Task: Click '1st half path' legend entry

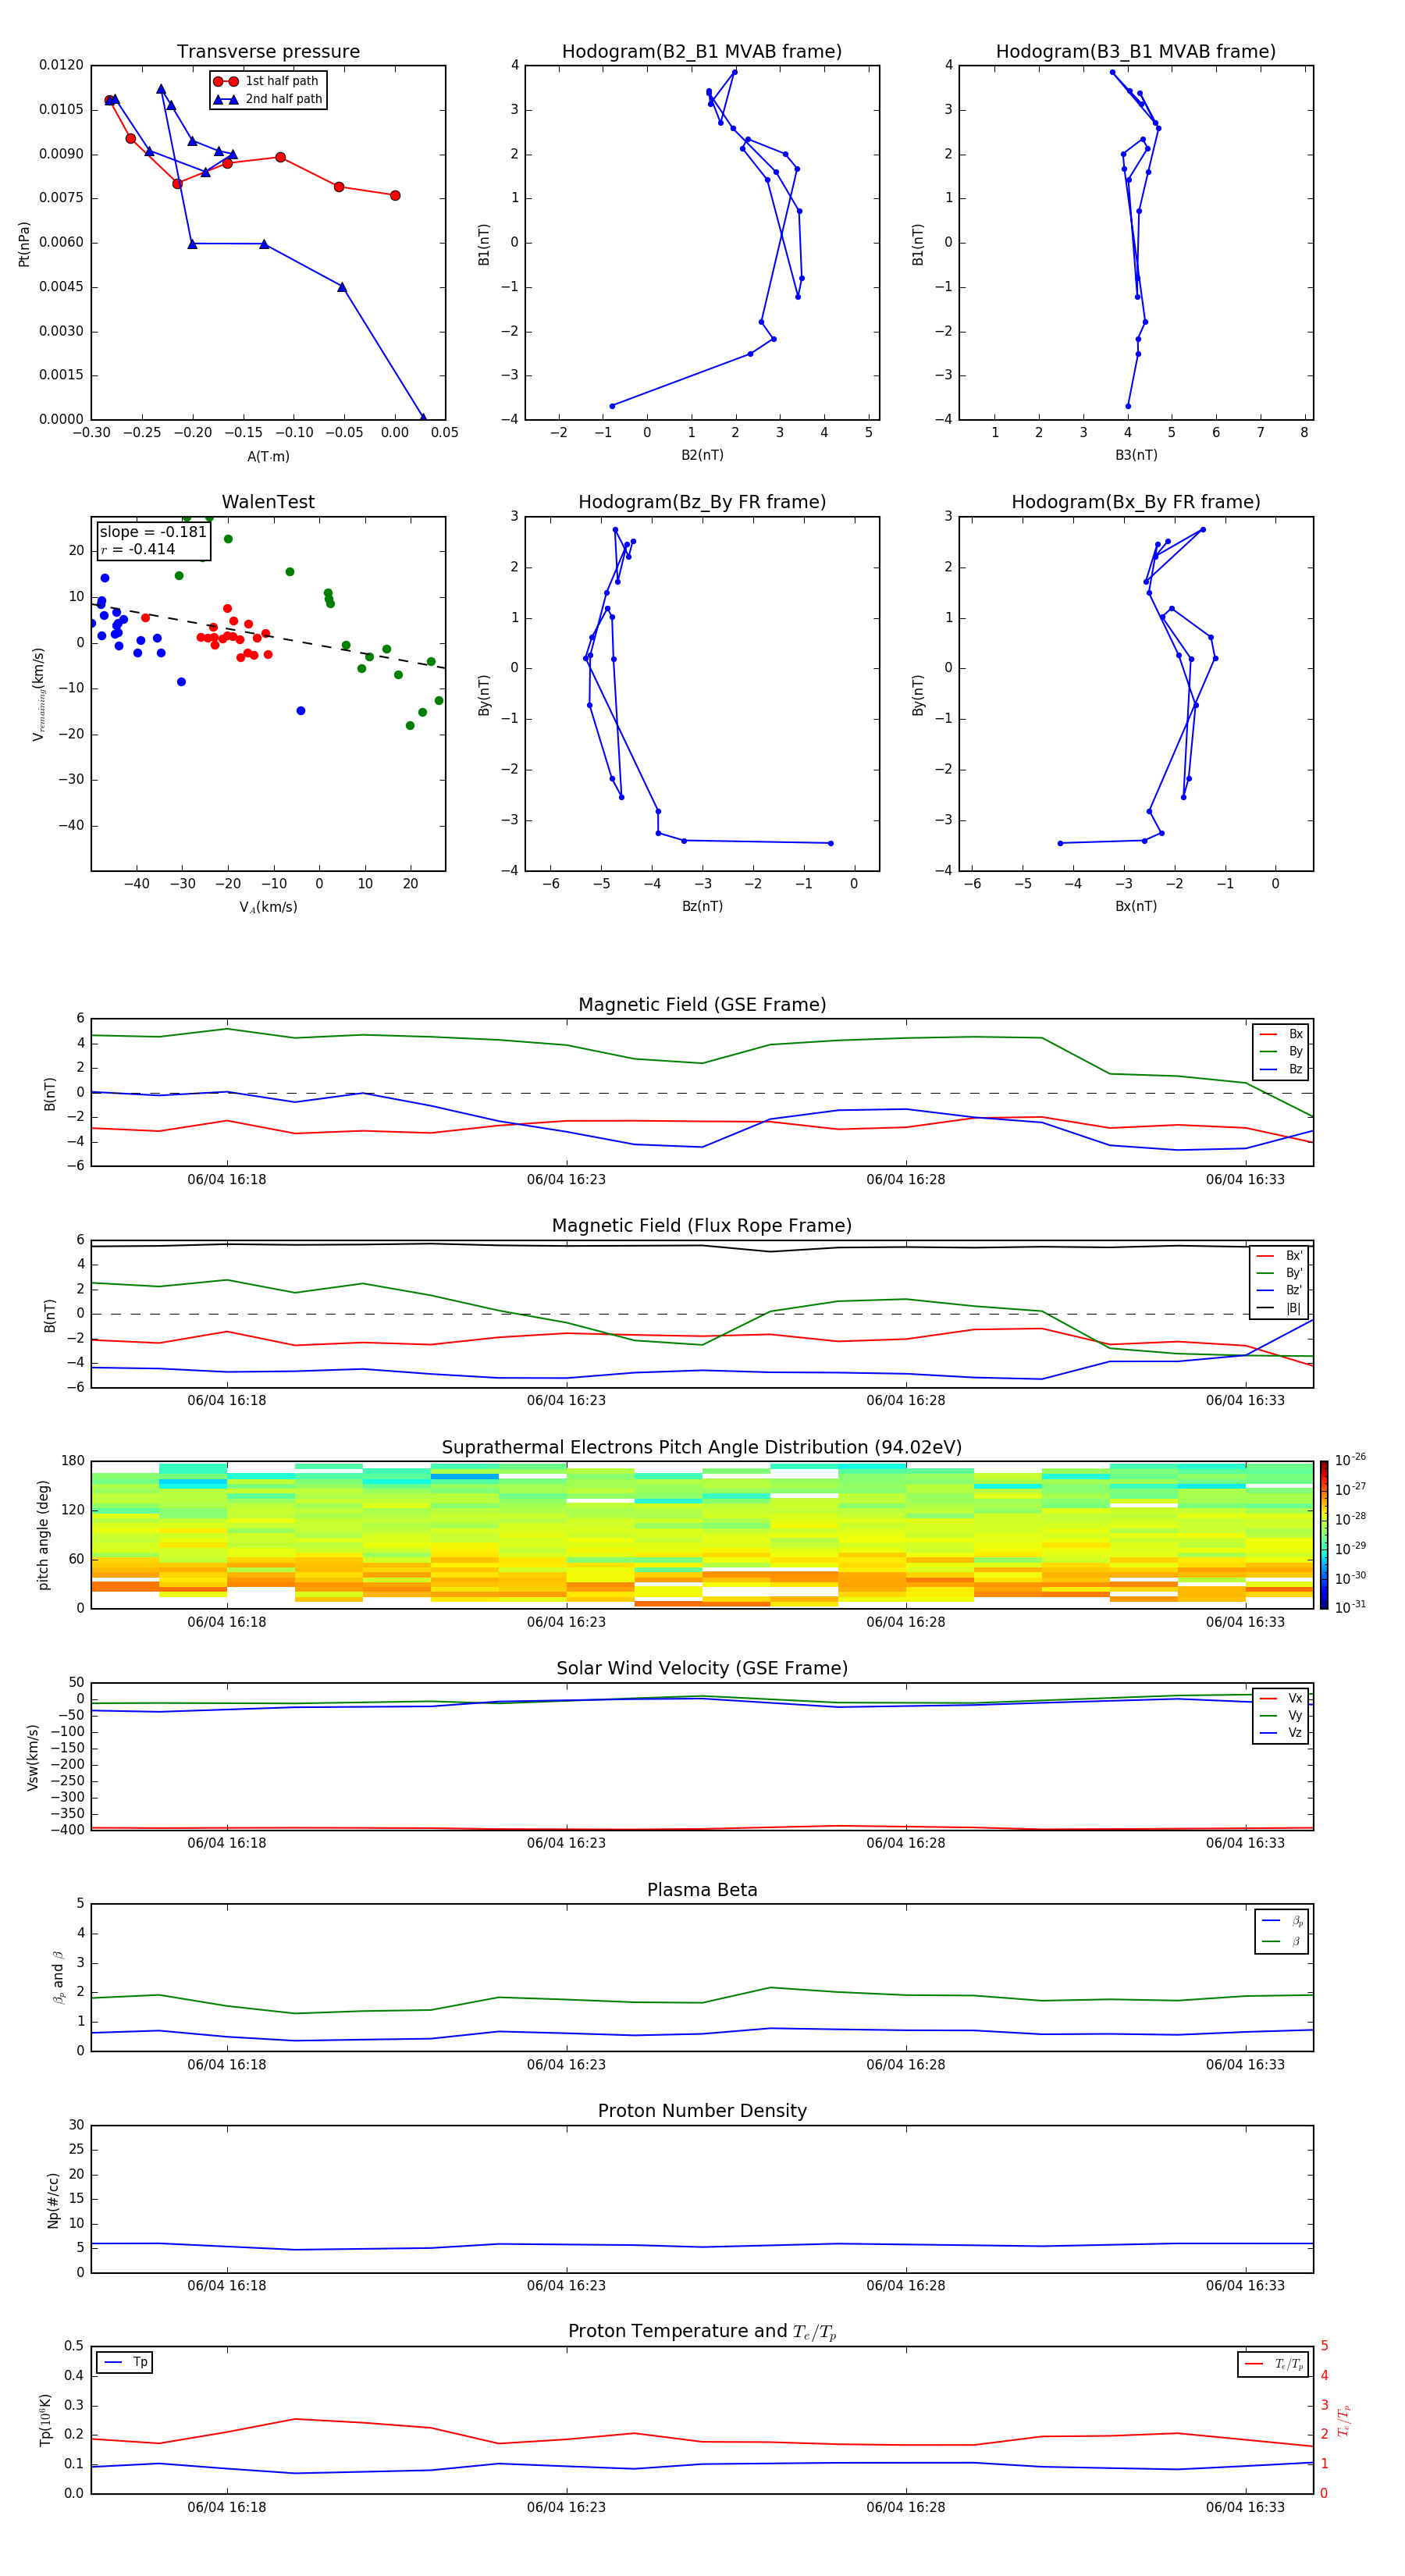Action: coord(266,81)
